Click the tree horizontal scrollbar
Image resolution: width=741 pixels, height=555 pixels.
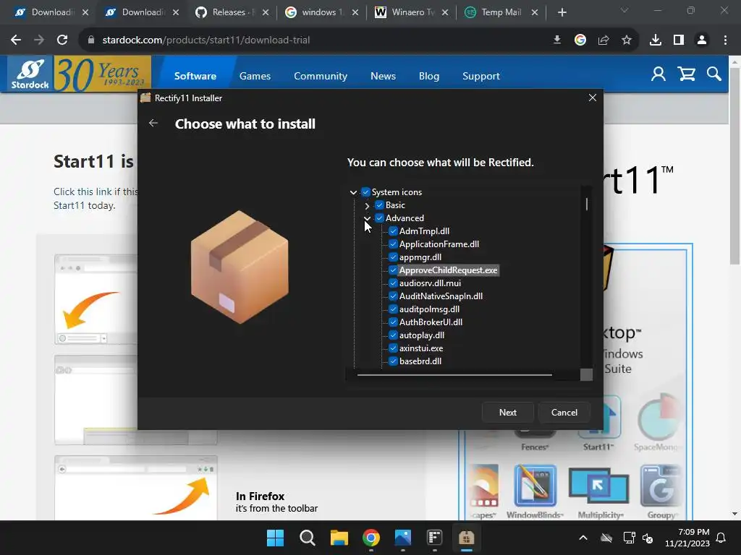coord(454,375)
